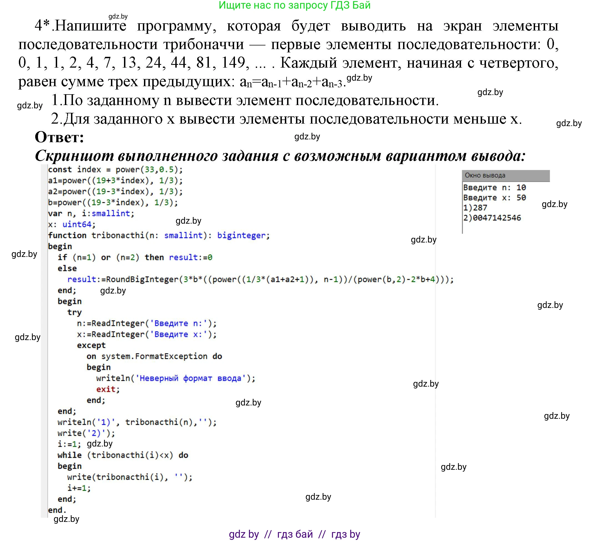Viewport: 590px width, 541px height.
Task: Select the 'exit;' statement in red
Action: point(108,389)
